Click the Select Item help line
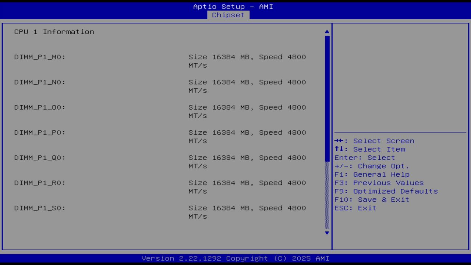This screenshot has height=265, width=471. (x=370, y=149)
